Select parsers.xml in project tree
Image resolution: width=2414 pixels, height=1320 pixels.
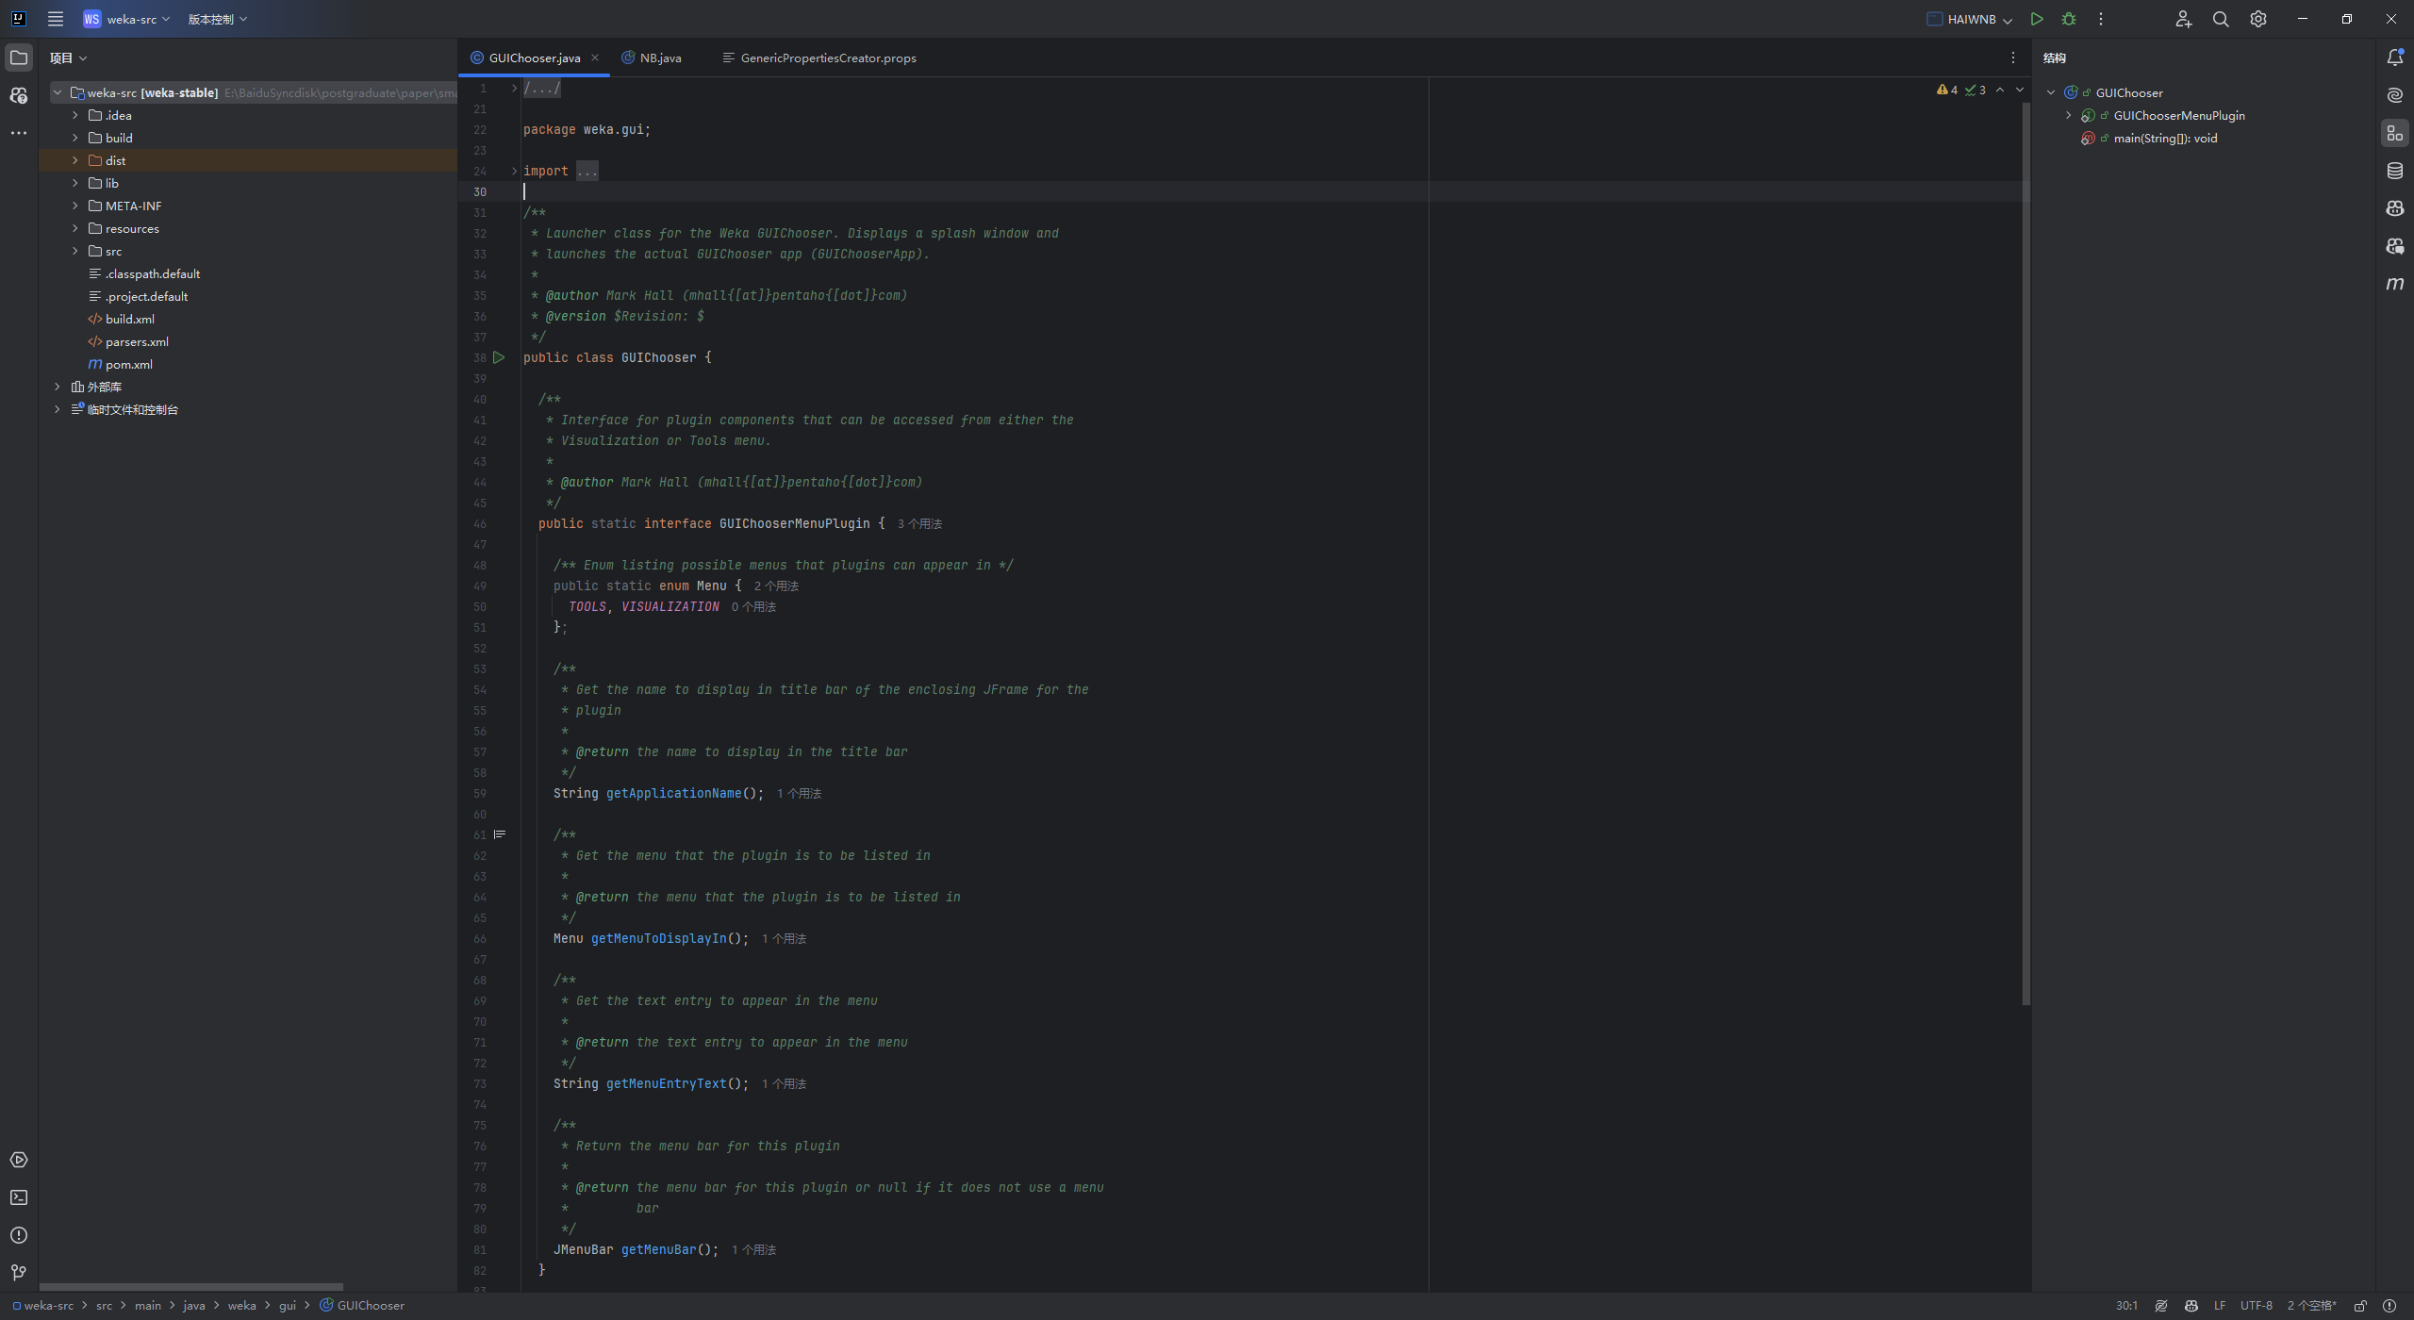point(137,341)
